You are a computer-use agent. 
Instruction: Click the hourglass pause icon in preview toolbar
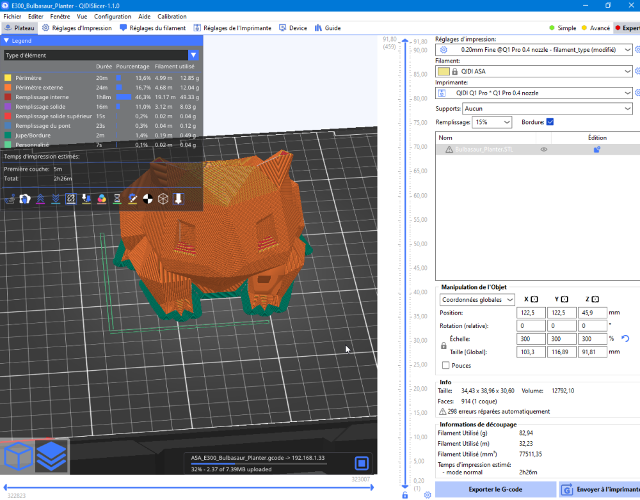(117, 199)
